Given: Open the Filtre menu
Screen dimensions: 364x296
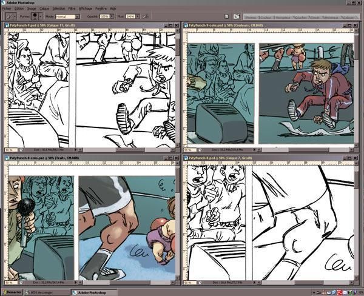Looking at the screenshot, I should pyautogui.click(x=72, y=8).
